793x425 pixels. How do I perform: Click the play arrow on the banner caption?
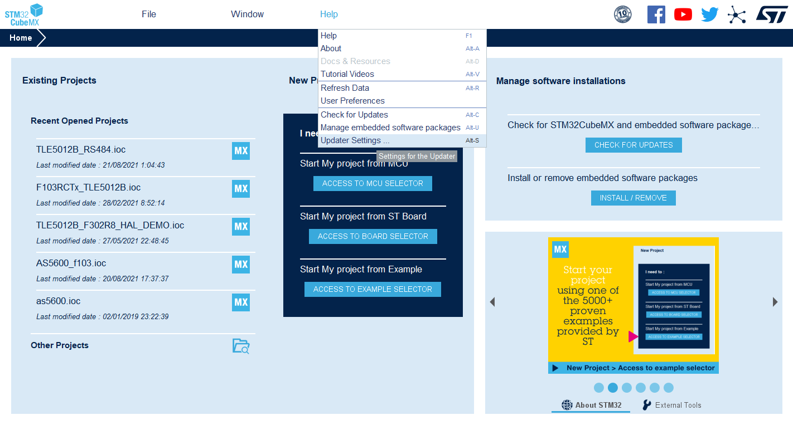(555, 368)
